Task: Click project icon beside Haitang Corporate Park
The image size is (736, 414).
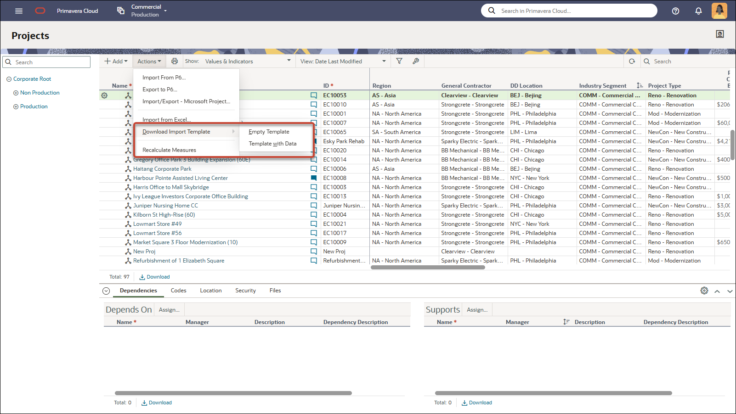Action: point(128,169)
